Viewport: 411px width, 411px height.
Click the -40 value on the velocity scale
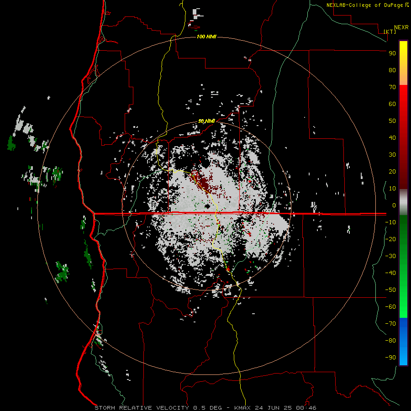click(390, 273)
